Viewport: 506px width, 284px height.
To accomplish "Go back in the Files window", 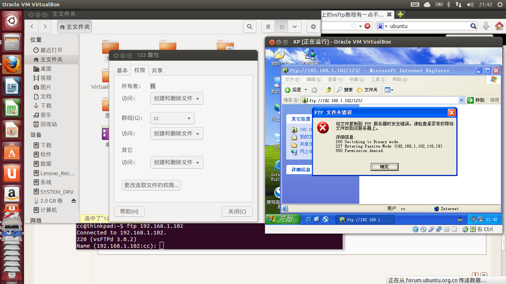I will point(32,27).
